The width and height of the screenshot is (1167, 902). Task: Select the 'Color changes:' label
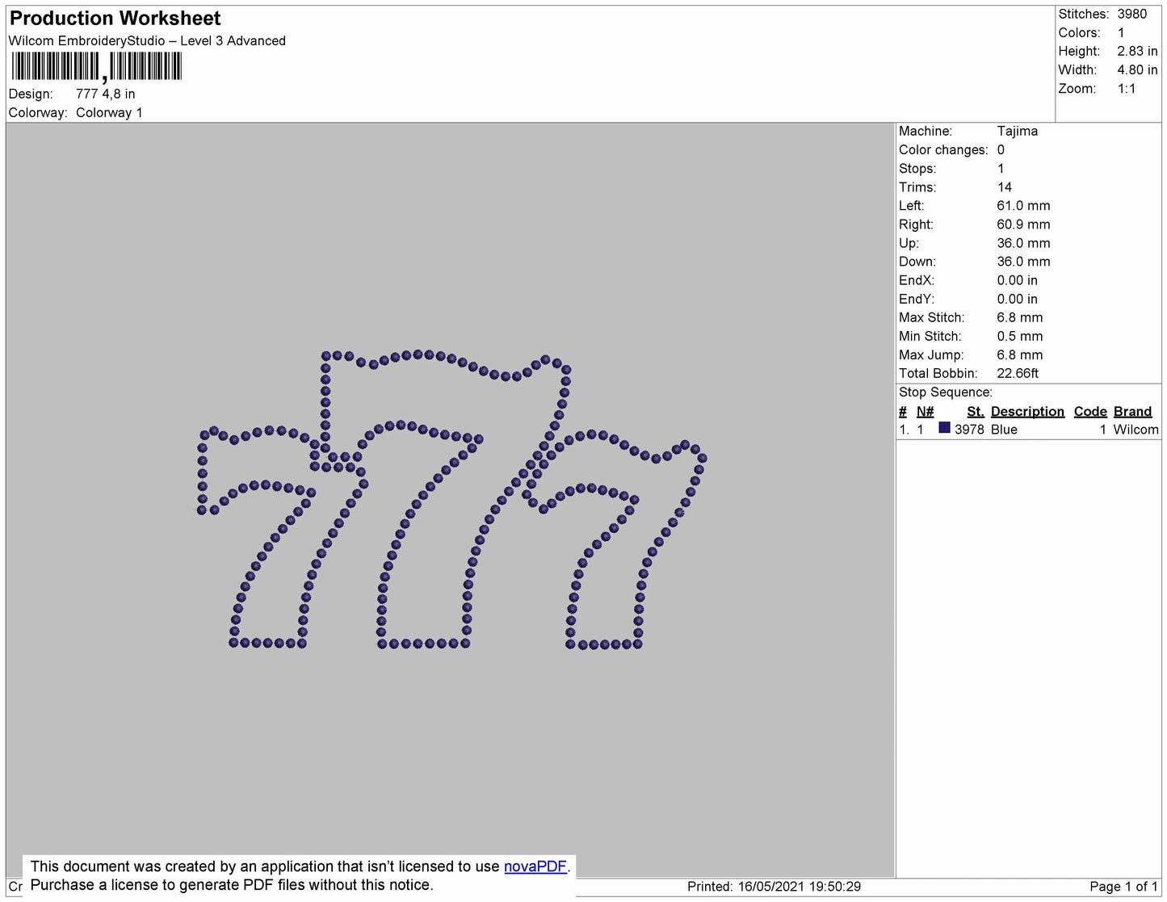[943, 150]
